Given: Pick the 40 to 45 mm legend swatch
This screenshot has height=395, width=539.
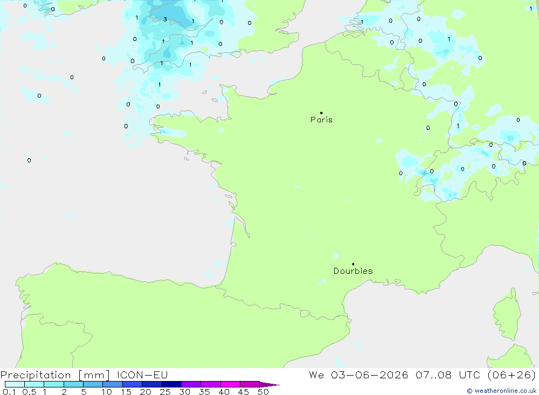Looking at the screenshot, I should 230,384.
